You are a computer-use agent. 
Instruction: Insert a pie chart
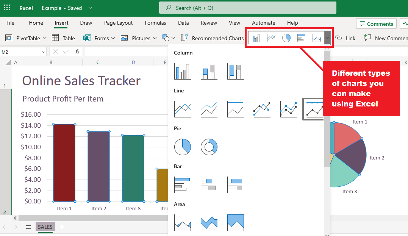pos(182,147)
